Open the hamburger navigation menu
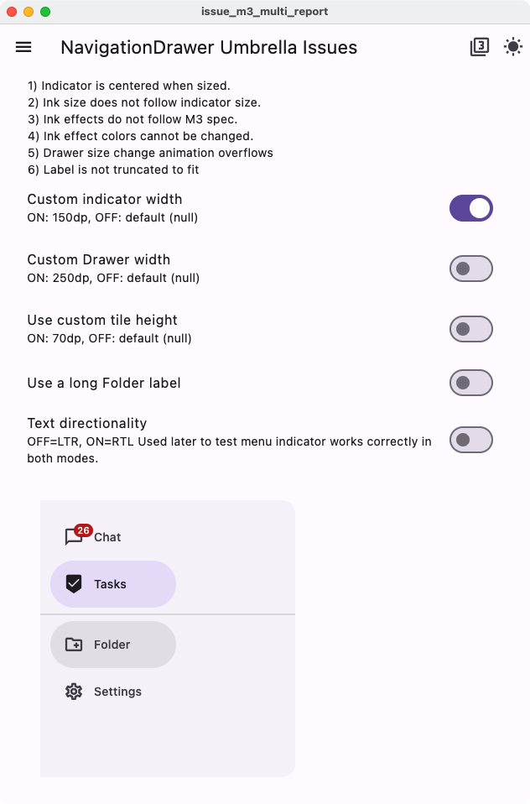This screenshot has width=530, height=804. tap(23, 47)
